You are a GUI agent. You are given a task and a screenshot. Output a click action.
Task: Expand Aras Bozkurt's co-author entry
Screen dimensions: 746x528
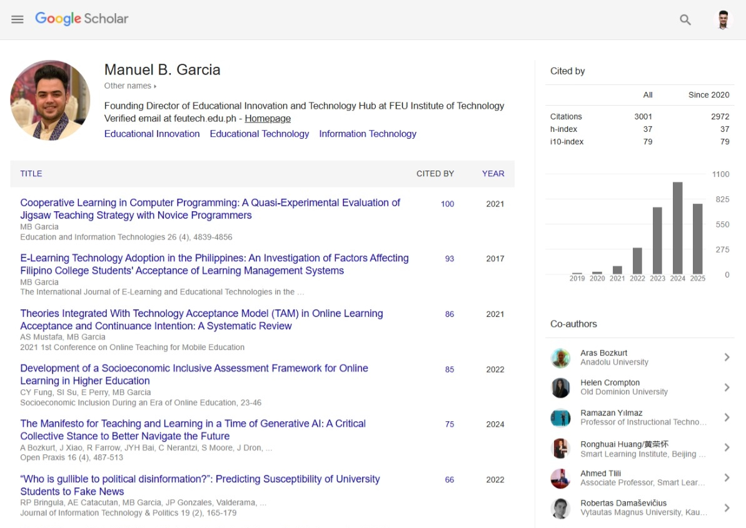coord(727,357)
